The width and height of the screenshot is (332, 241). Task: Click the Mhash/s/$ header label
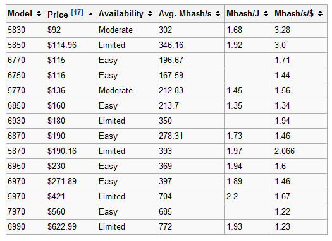(294, 14)
